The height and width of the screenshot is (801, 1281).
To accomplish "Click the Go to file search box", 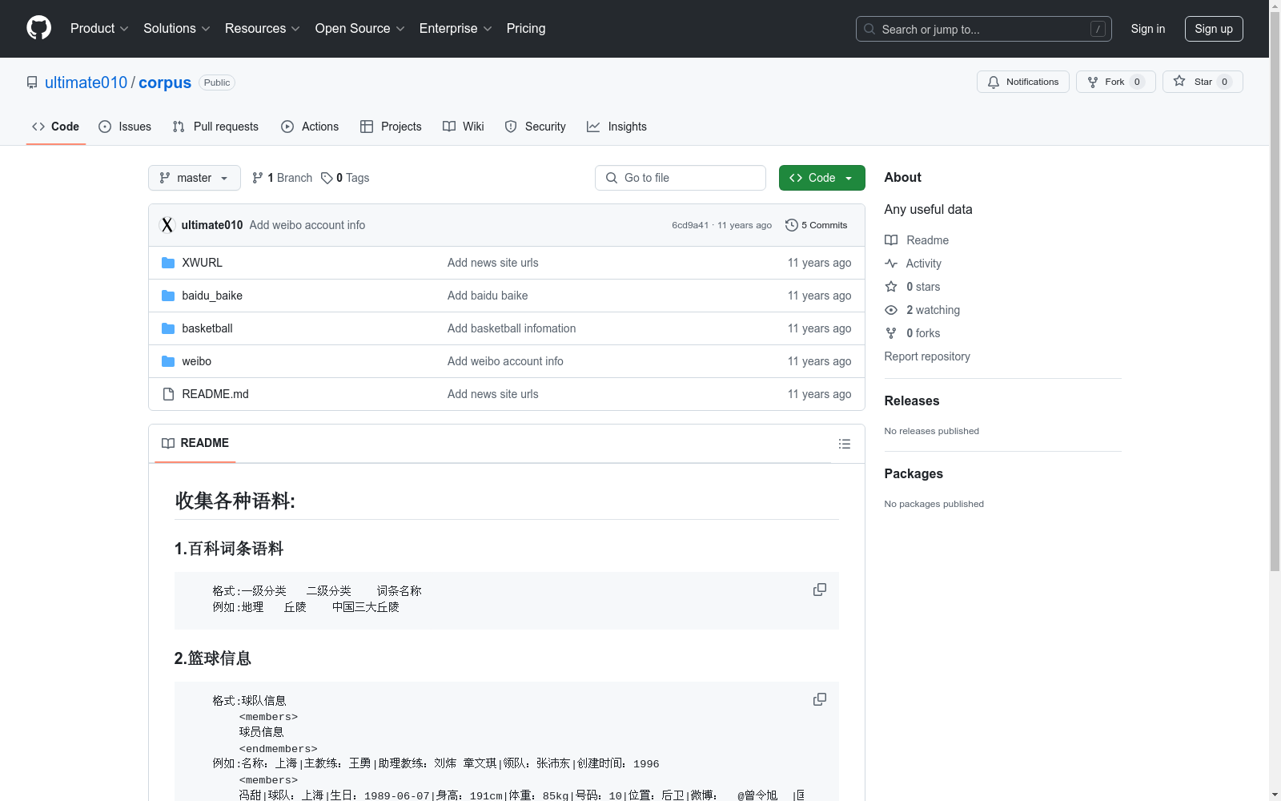I will point(681,178).
